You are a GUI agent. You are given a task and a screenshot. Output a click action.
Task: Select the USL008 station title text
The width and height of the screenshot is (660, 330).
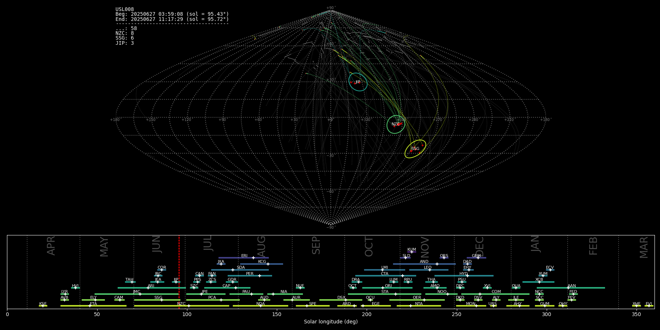click(125, 10)
